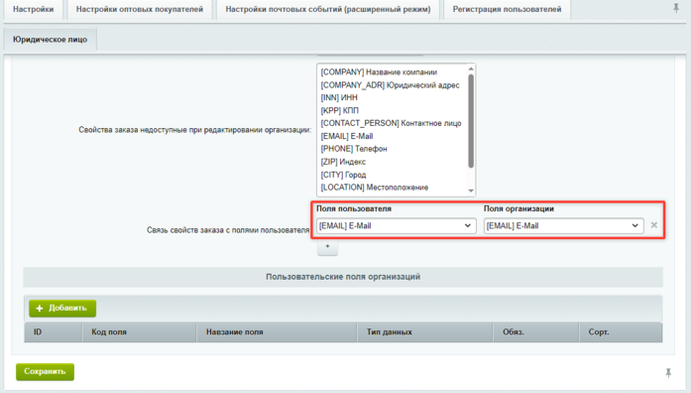Click the Код поля column header

pos(139,332)
